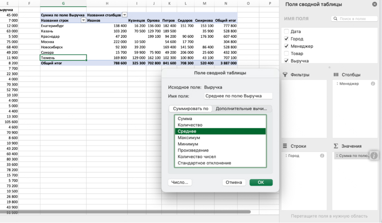382x223 pixels.
Task: Click the Общий итог row label
Action: pyautogui.click(x=63, y=63)
